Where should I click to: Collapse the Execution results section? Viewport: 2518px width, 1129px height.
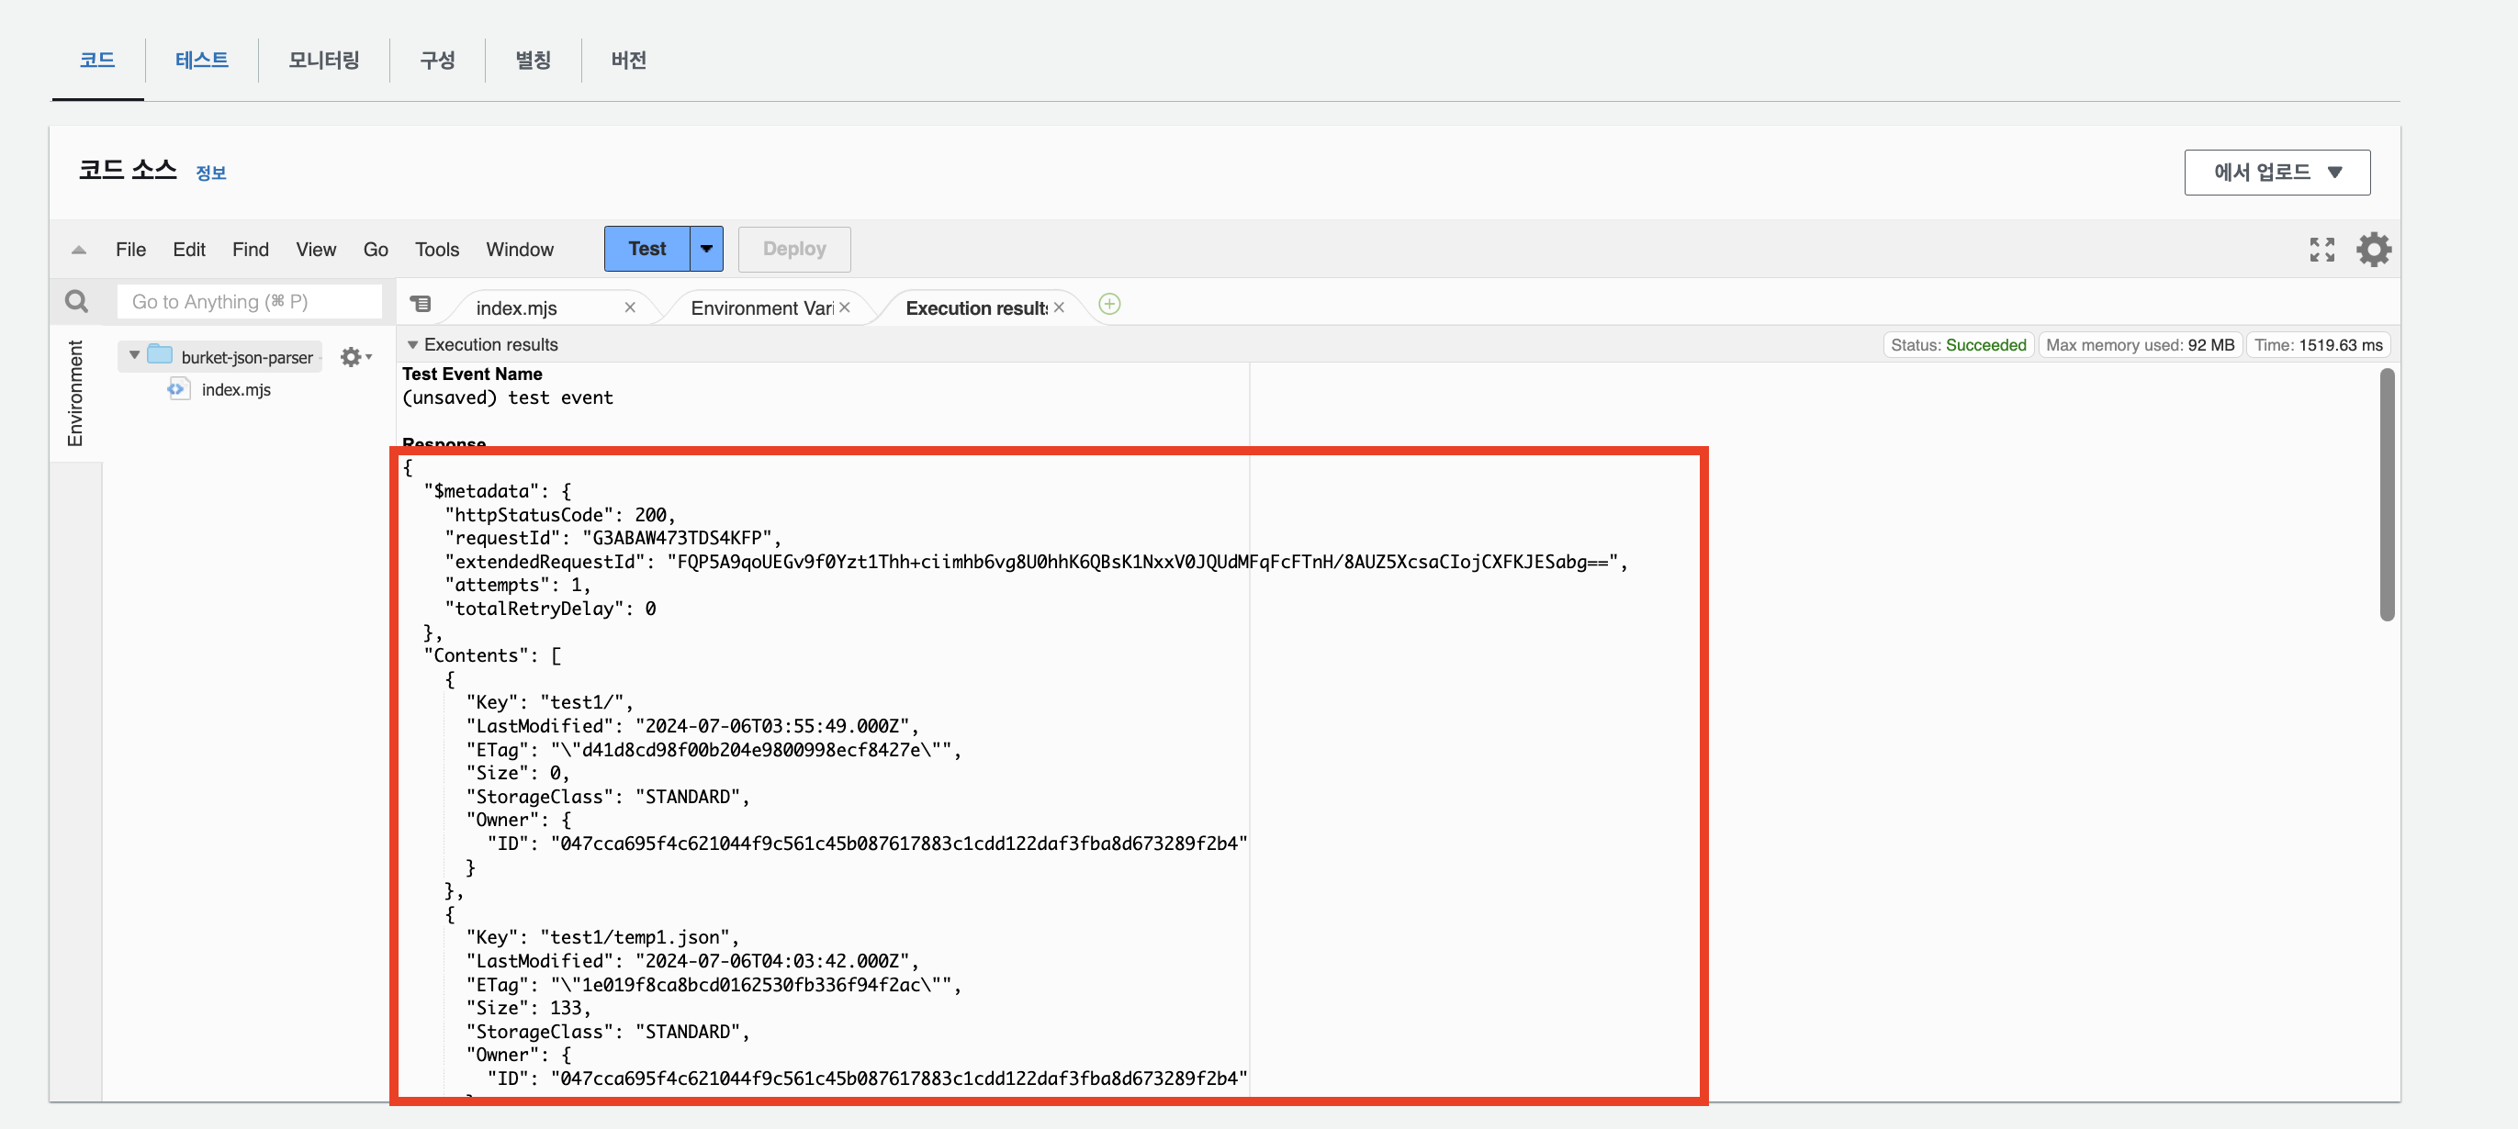(x=412, y=345)
